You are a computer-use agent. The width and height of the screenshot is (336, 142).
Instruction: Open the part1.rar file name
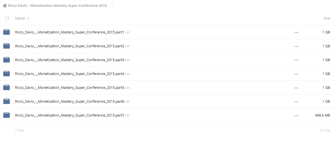(x=72, y=32)
